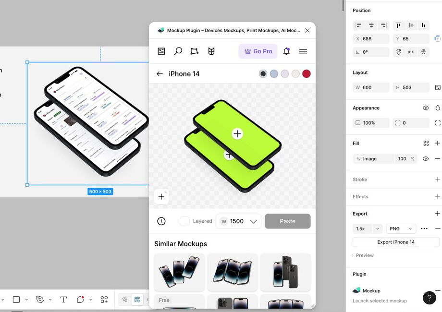Choose the black device color swatch

[263, 74]
